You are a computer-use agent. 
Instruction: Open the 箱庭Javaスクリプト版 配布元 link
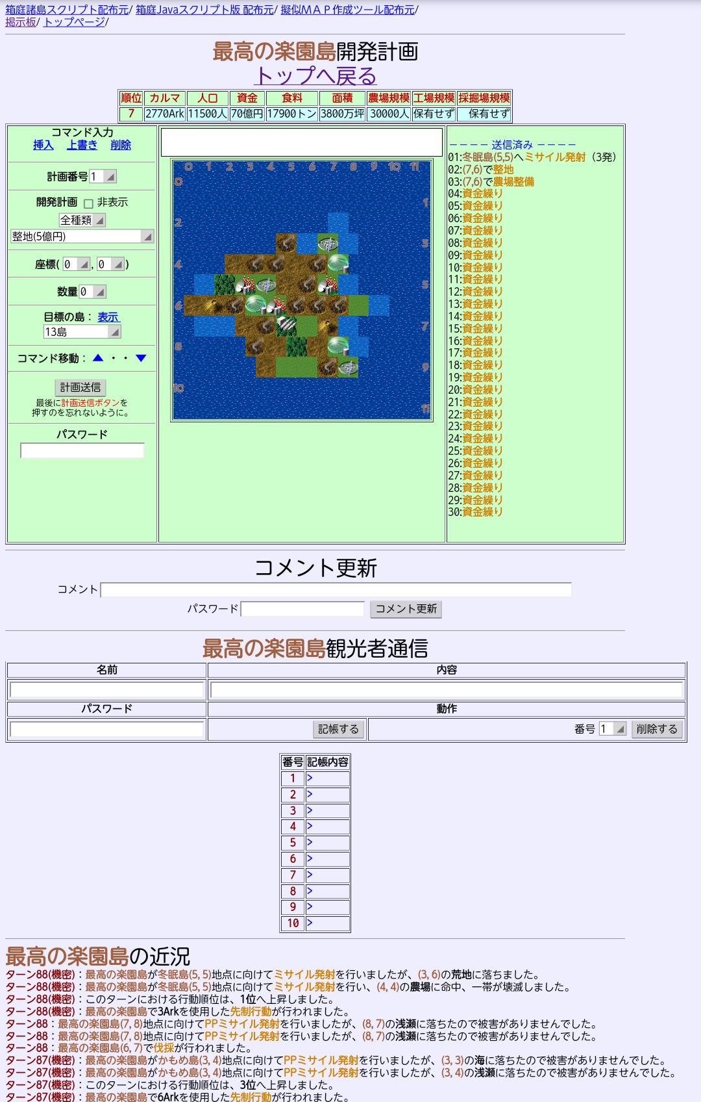[204, 10]
